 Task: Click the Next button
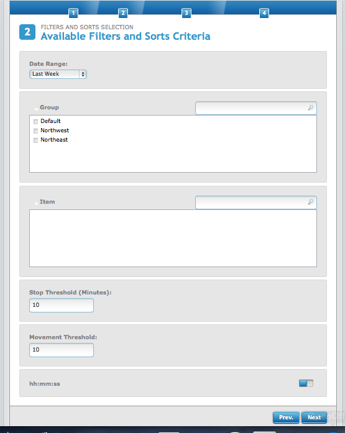[314, 417]
